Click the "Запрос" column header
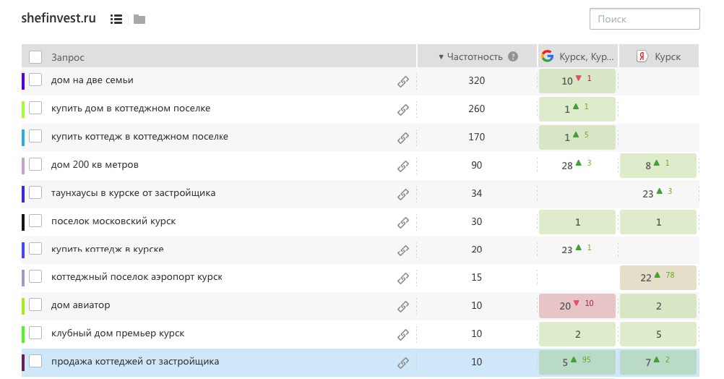This screenshot has height=379, width=724. pos(68,57)
